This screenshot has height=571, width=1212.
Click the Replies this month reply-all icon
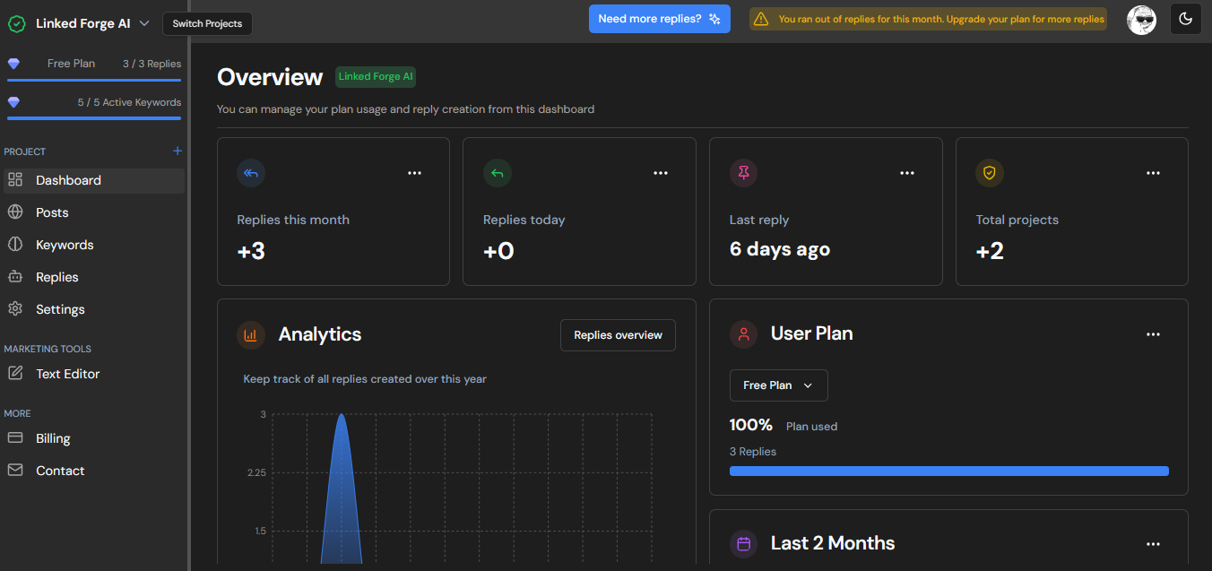tap(251, 173)
